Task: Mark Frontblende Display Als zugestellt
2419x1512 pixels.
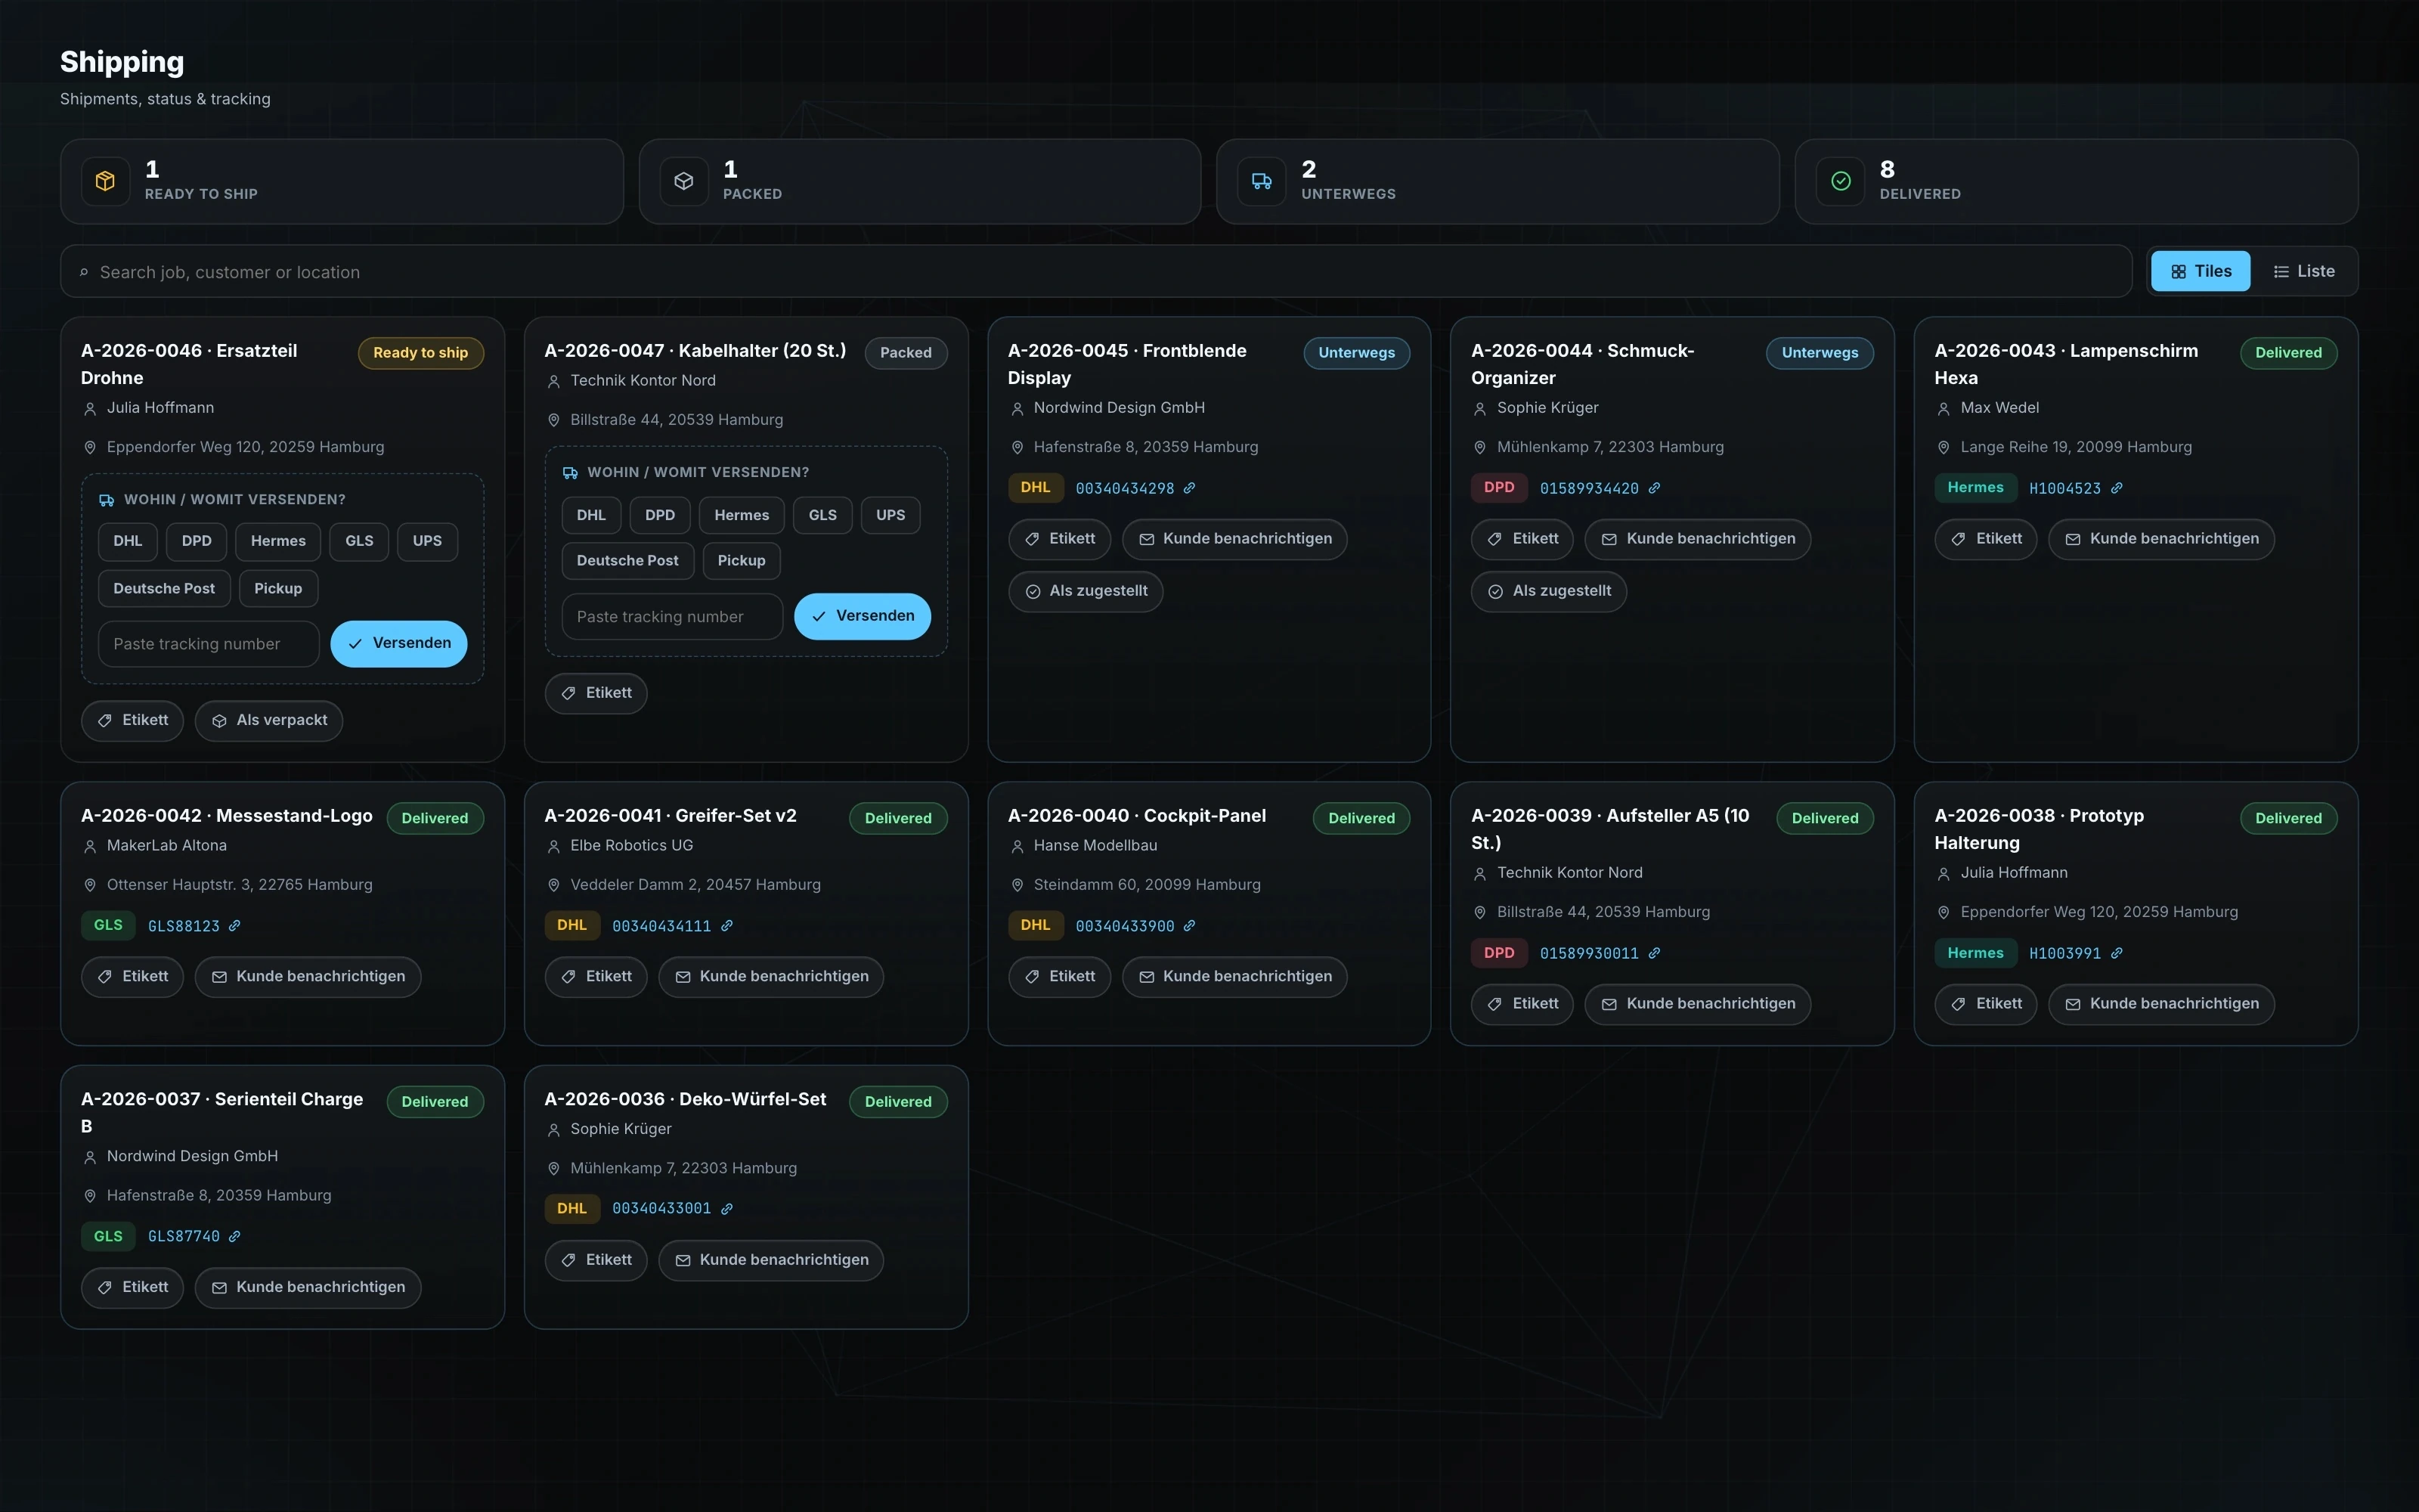Action: pos(1086,591)
